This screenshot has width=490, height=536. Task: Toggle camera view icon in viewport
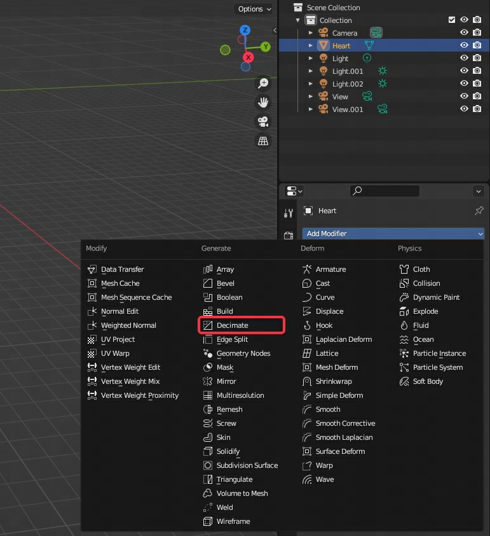click(263, 122)
